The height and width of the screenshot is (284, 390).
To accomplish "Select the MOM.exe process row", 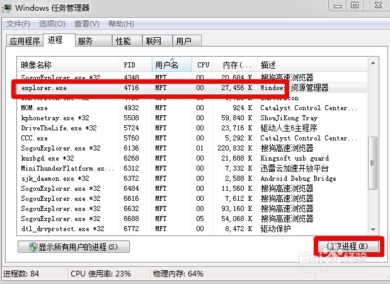I will pyautogui.click(x=192, y=108).
